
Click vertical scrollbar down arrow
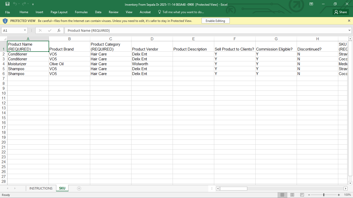[x=350, y=183]
